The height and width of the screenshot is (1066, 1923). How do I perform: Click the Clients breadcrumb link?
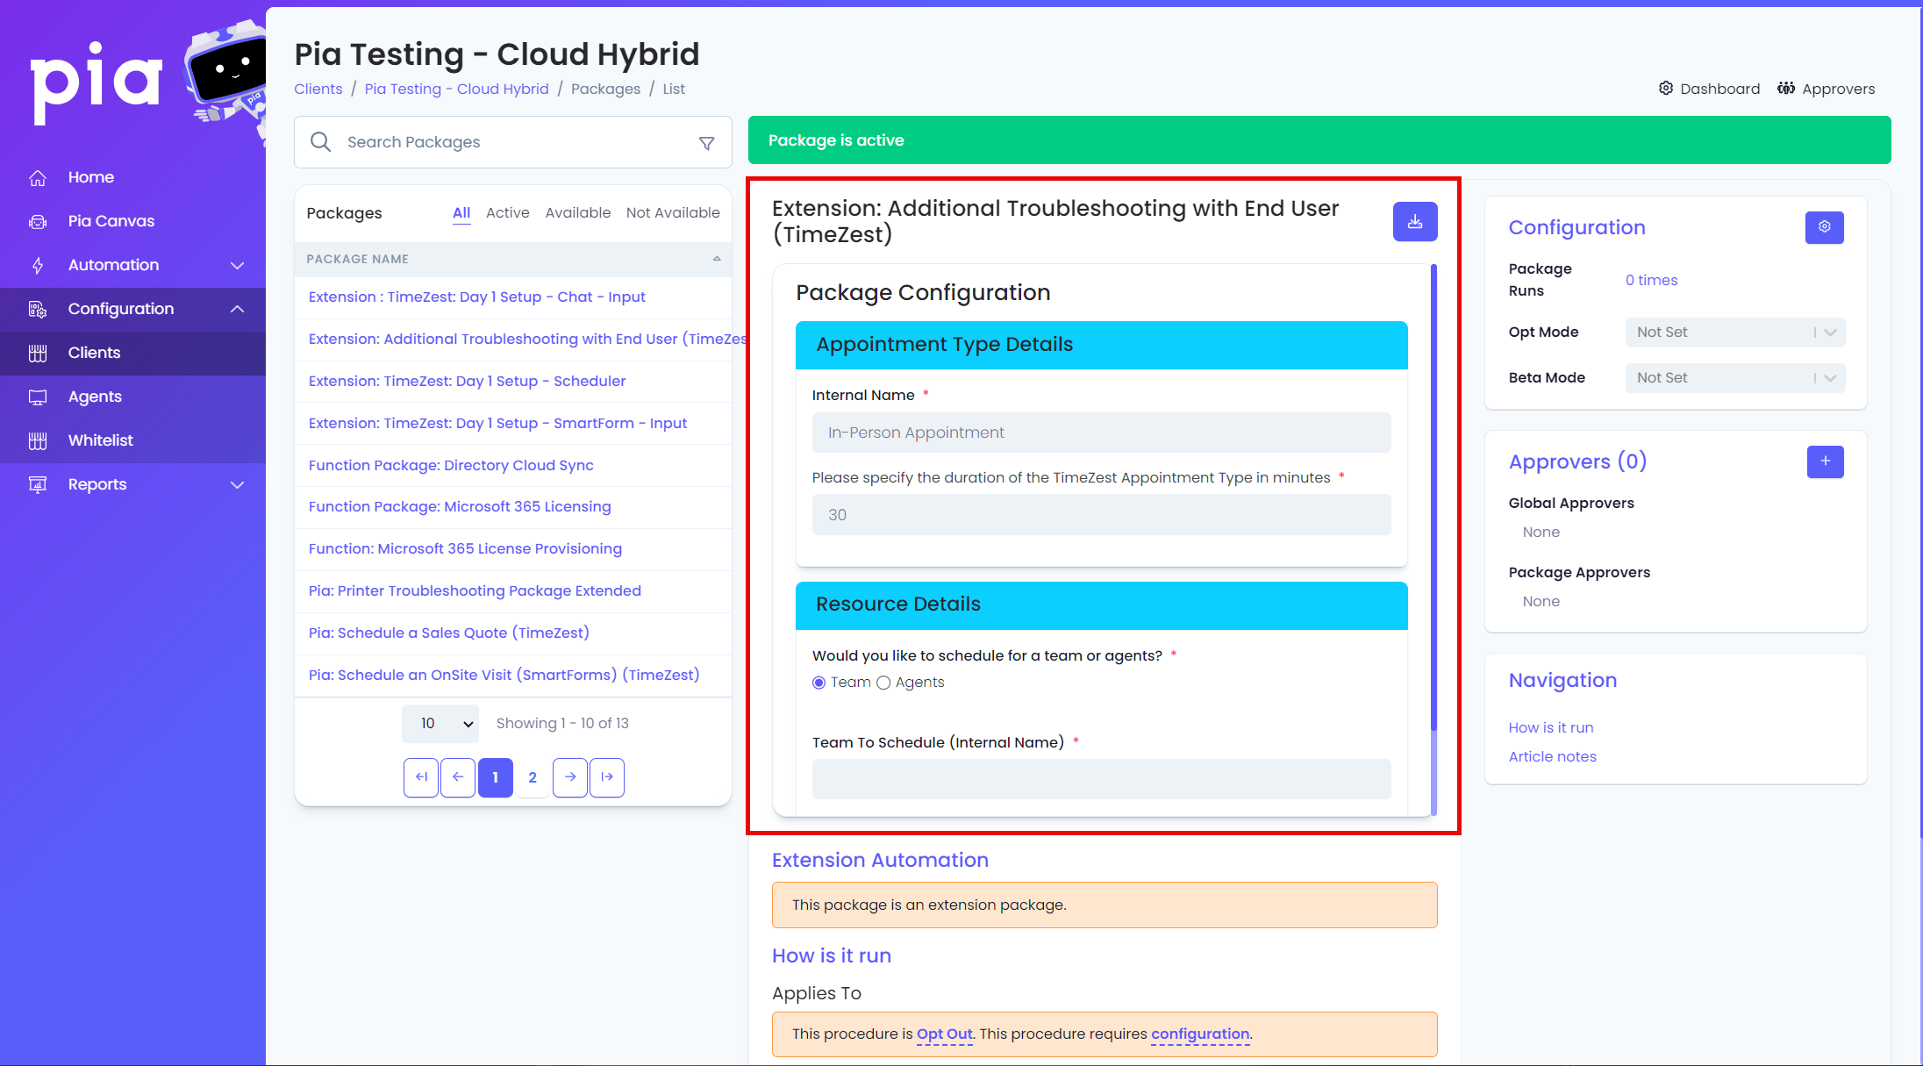[x=318, y=89]
